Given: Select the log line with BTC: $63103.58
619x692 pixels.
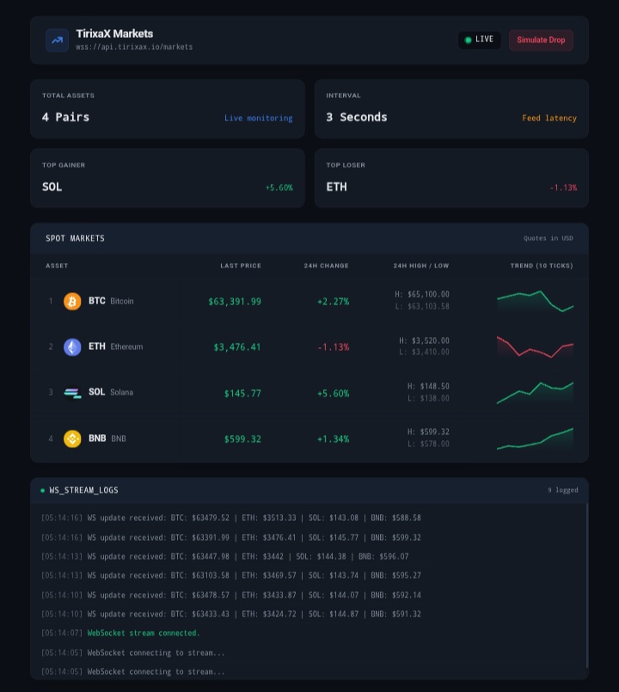Looking at the screenshot, I should 231,575.
